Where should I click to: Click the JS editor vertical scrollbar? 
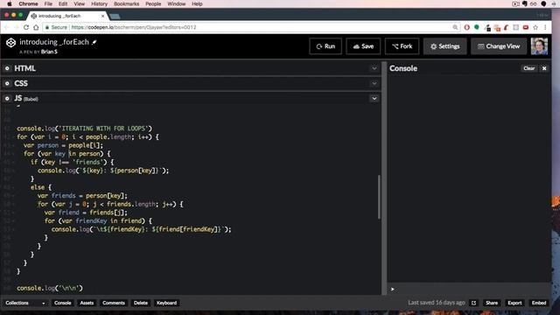[x=379, y=197]
